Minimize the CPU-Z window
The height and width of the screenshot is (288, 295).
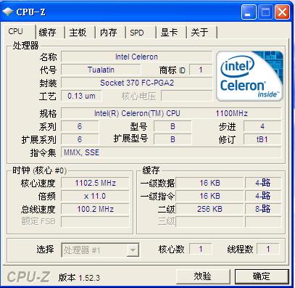tap(249, 12)
